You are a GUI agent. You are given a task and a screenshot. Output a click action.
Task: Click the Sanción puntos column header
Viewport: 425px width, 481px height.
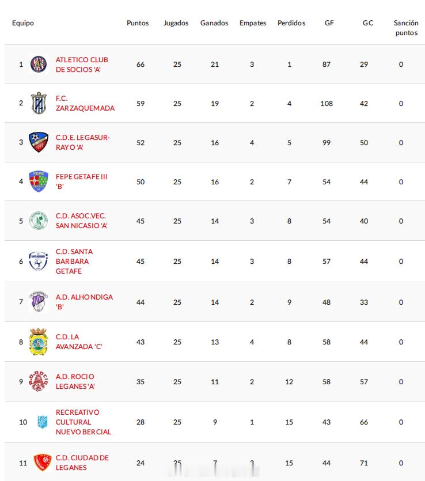(x=407, y=28)
